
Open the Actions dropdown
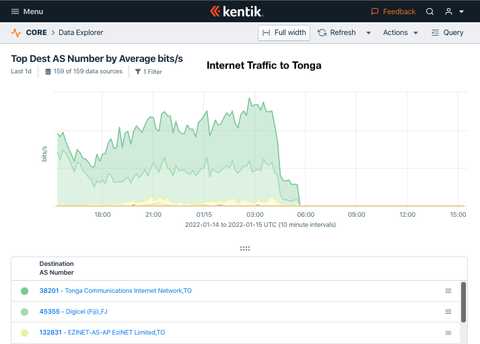tap(401, 33)
